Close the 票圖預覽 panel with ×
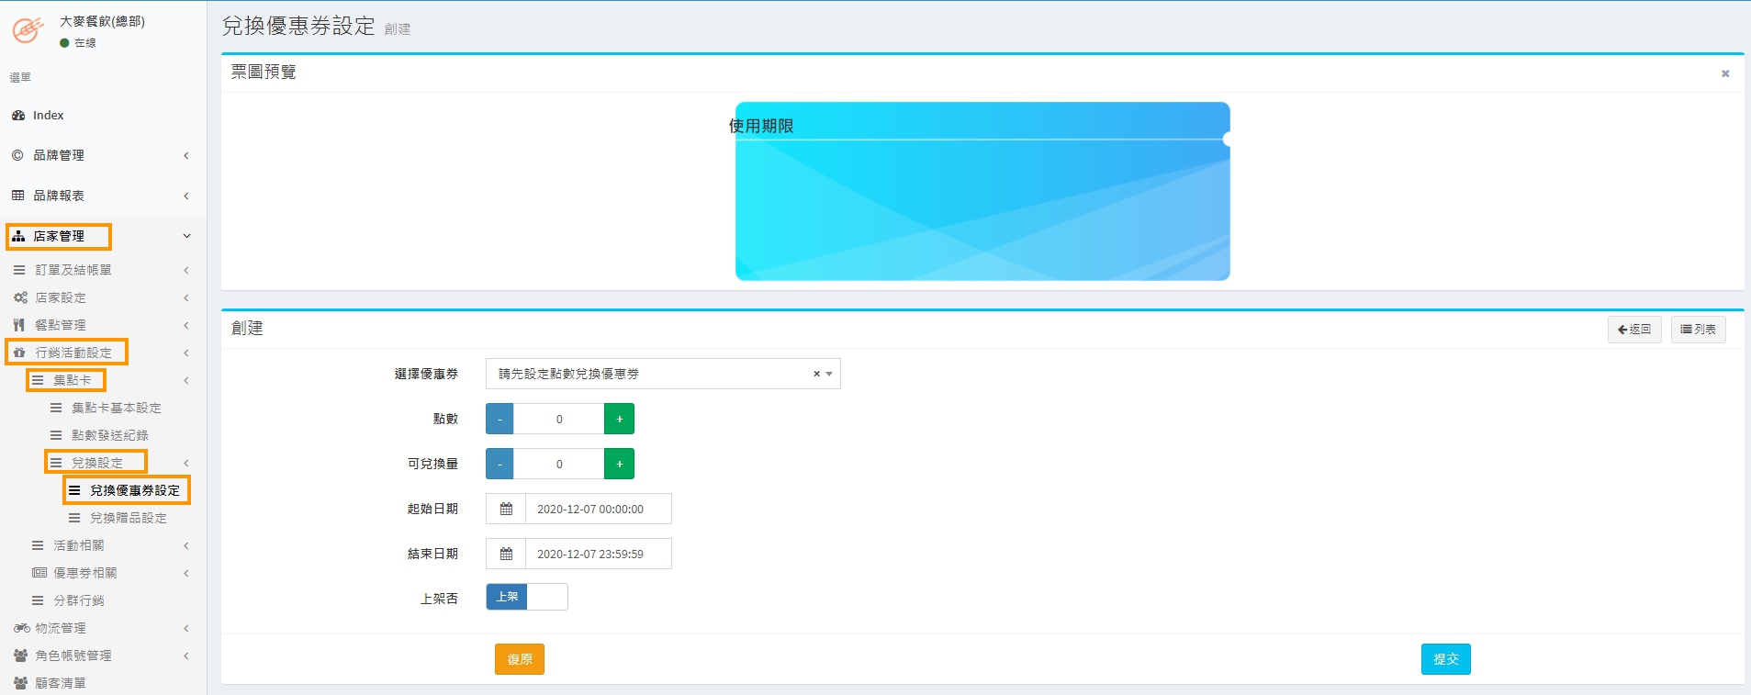Screen dimensions: 1751x695 1724,73
